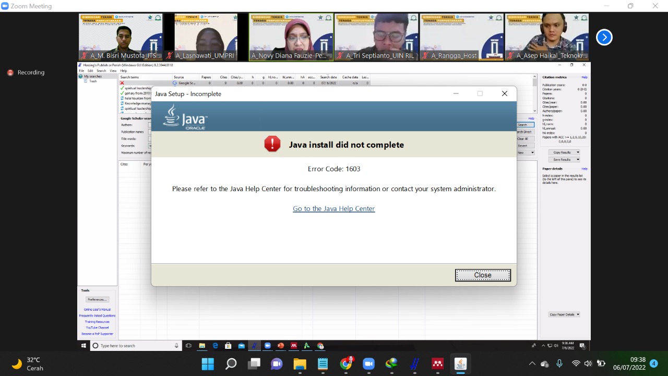Open Become a PoP Supporter link
The image size is (668, 376).
click(x=97, y=334)
